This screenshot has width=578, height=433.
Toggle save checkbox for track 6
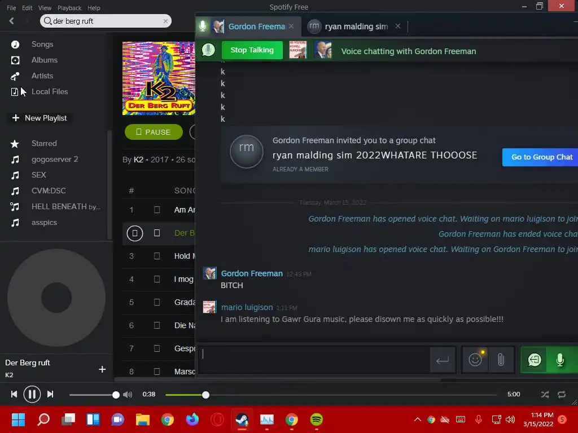[157, 325]
